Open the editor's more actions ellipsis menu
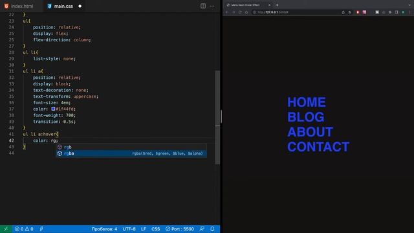414x233 pixels. [x=212, y=6]
